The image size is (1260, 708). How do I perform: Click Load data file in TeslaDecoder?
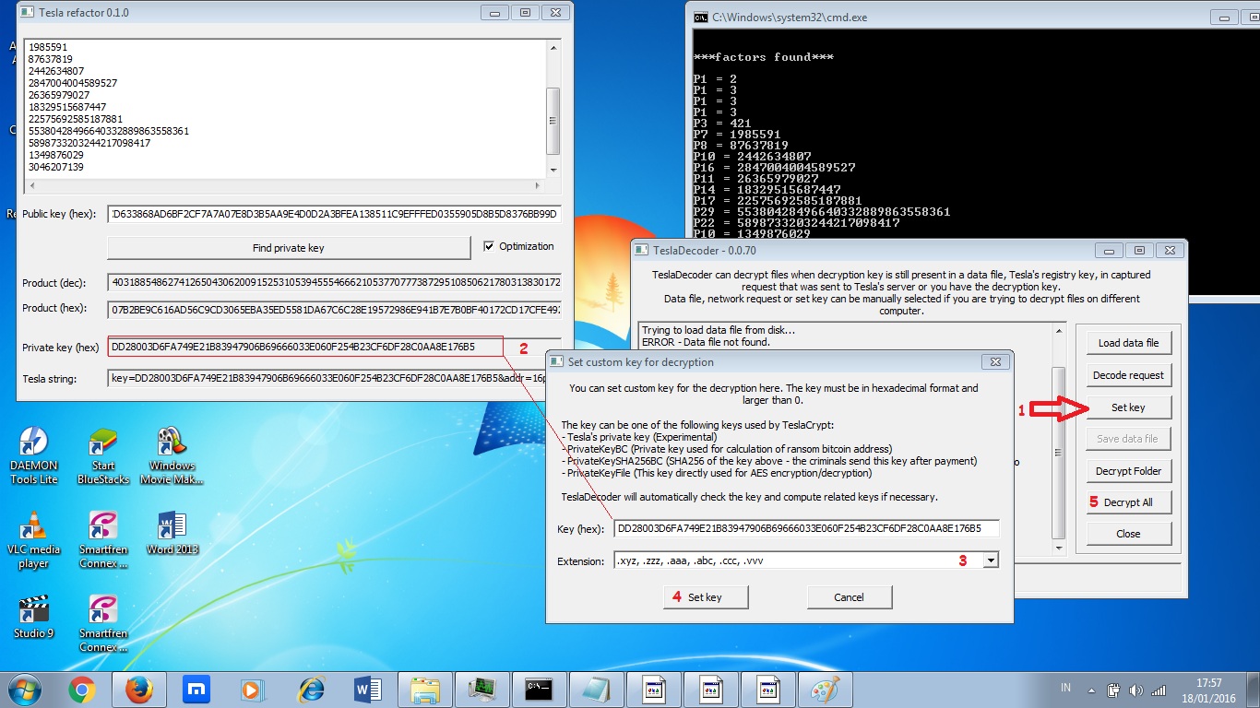point(1128,343)
